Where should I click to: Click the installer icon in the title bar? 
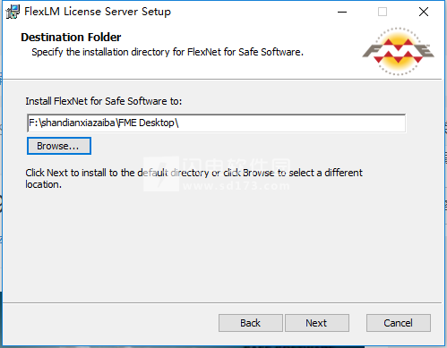13,12
